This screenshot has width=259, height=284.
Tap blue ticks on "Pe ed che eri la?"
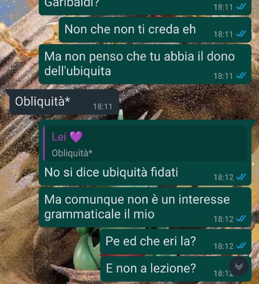point(241,246)
